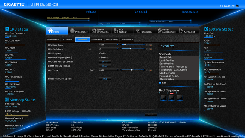Open the CPU Vcore Auto dropdown
The image size is (245, 138).
[109, 70]
